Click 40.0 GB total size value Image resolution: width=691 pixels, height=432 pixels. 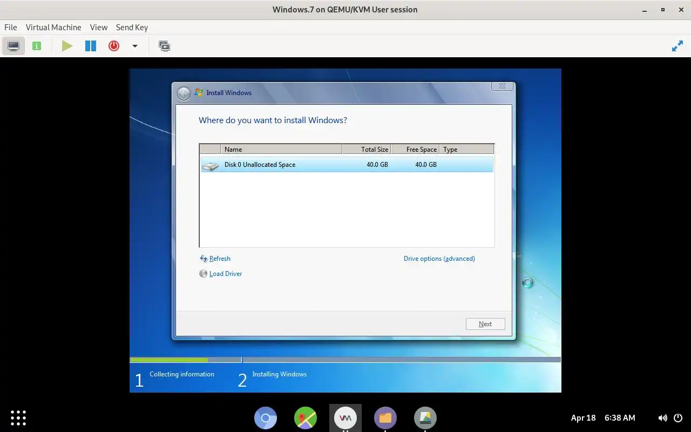[x=377, y=164]
